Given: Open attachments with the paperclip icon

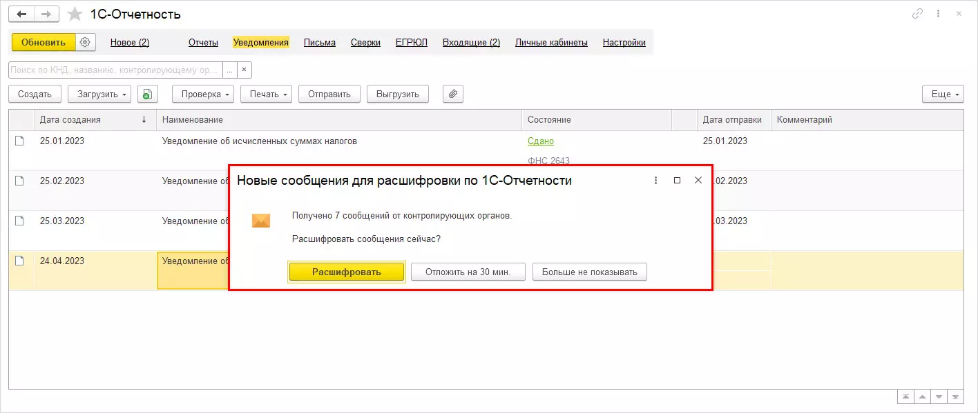Looking at the screenshot, I should click(x=453, y=94).
